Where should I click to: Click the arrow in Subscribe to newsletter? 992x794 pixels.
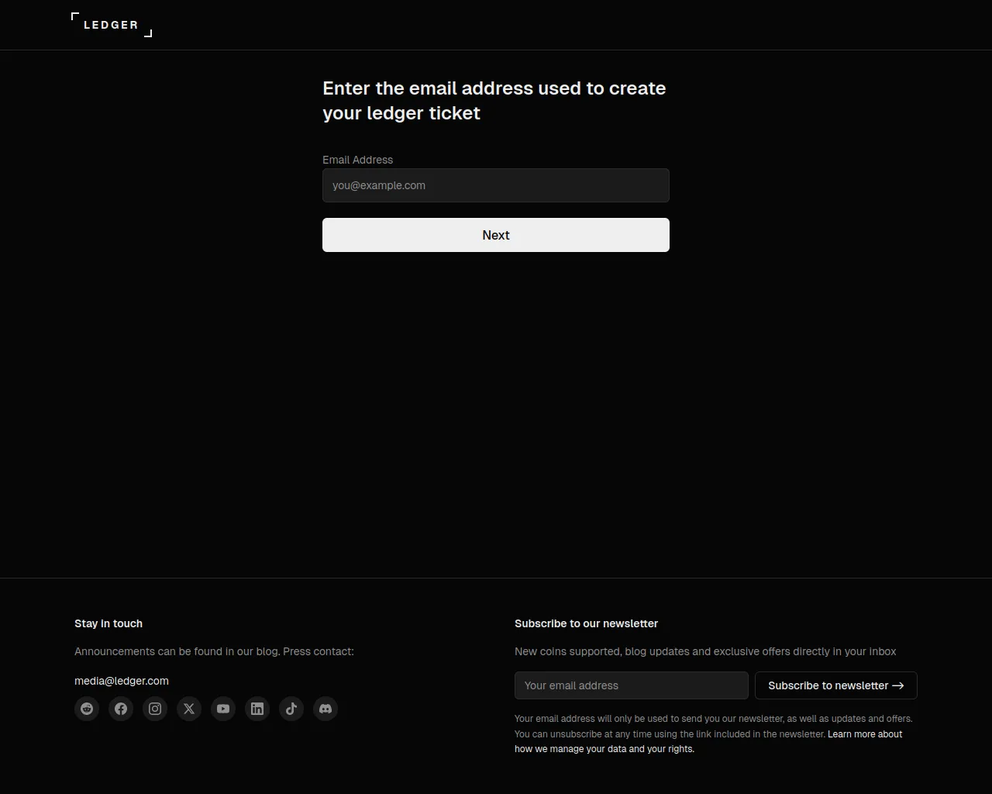(898, 685)
